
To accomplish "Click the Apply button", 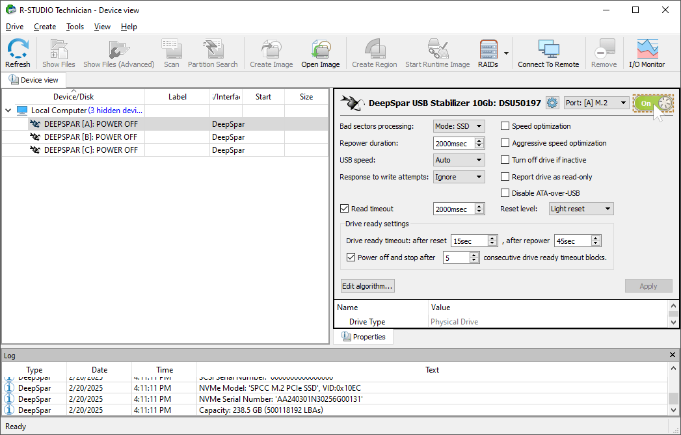I will (648, 285).
